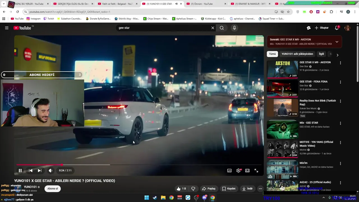Viewport: 359px width, 202px height.
Task: Go back in browser history
Action: pos(4,12)
